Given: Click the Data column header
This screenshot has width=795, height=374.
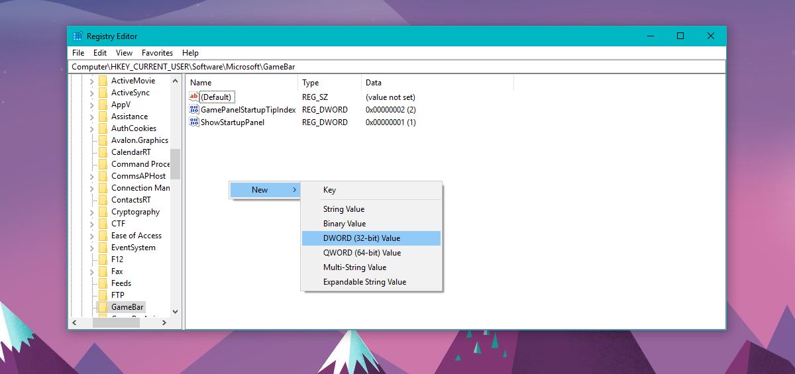Looking at the screenshot, I should click(374, 83).
